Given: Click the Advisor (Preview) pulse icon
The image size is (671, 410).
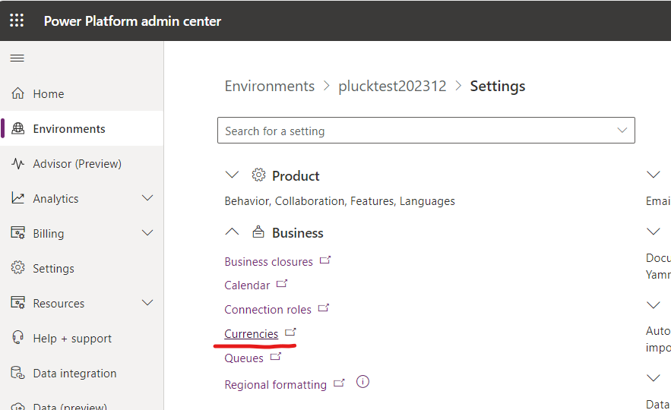Looking at the screenshot, I should [x=18, y=164].
